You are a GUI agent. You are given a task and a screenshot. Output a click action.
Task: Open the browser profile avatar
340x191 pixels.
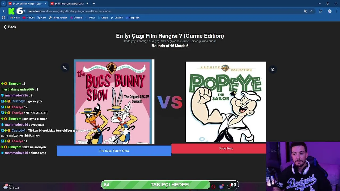point(330,11)
